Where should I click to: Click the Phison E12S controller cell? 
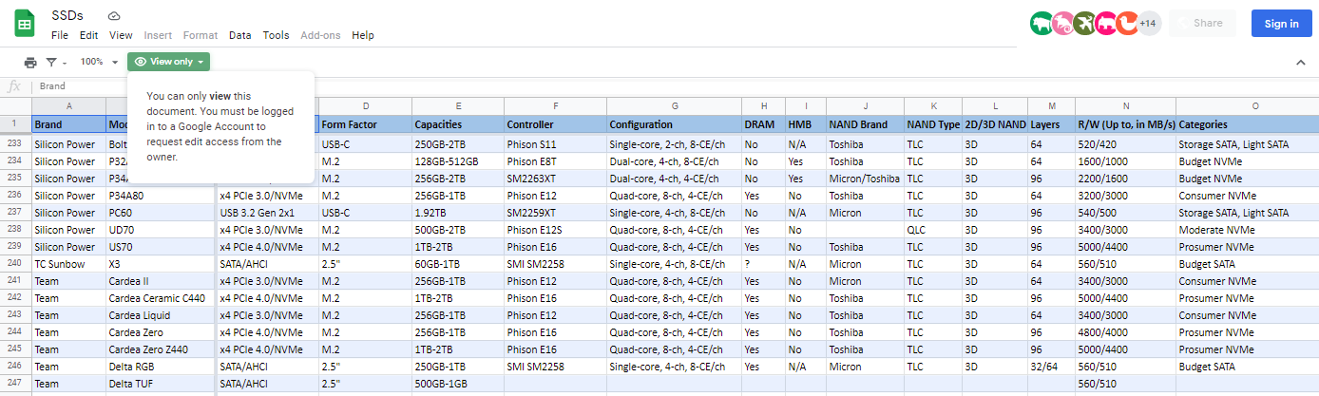click(x=555, y=230)
